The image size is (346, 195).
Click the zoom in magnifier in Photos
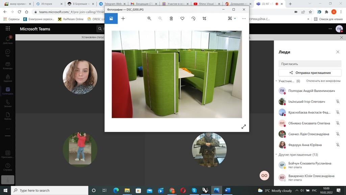[149, 19]
